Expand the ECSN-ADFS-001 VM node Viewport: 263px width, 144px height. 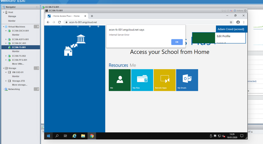[x=6, y=40]
